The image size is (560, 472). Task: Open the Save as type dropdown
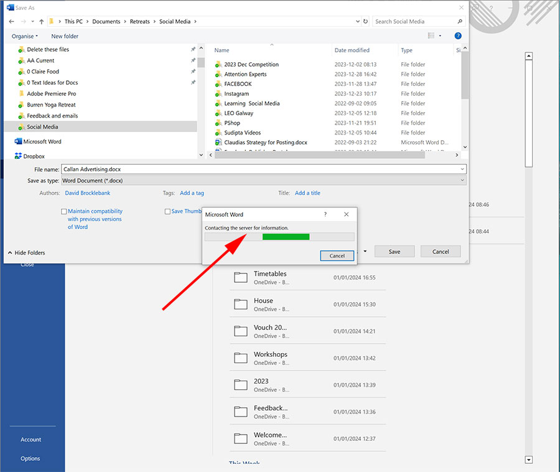pos(464,181)
